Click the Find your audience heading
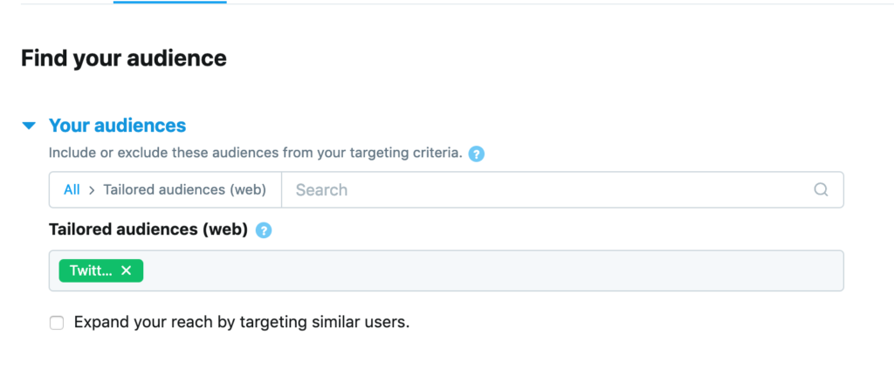The image size is (894, 376). [123, 58]
